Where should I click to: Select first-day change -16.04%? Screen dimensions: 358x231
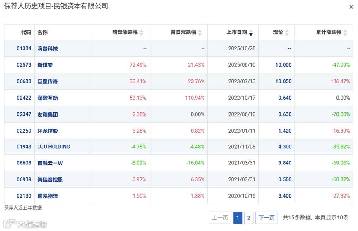point(195,163)
